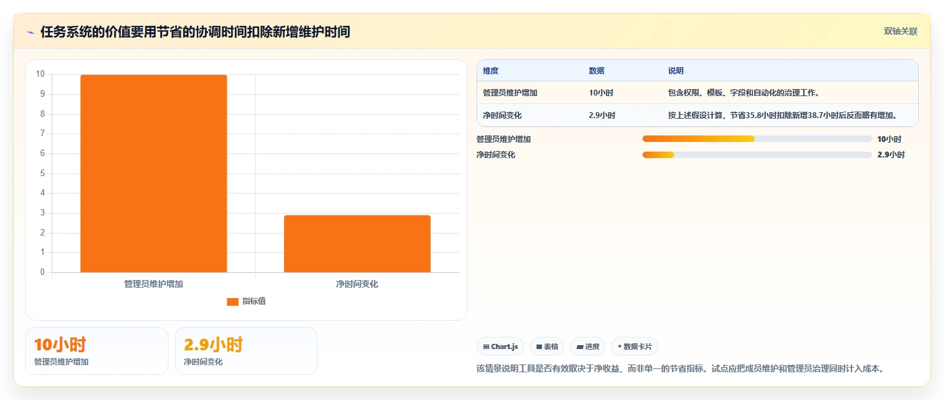Select the Chart.js tag chip
Viewport: 944px width, 400px height.
[x=500, y=346]
